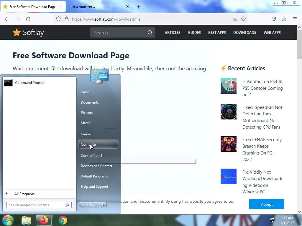
Task: Open the BEST APPS nav item
Action: click(x=217, y=32)
